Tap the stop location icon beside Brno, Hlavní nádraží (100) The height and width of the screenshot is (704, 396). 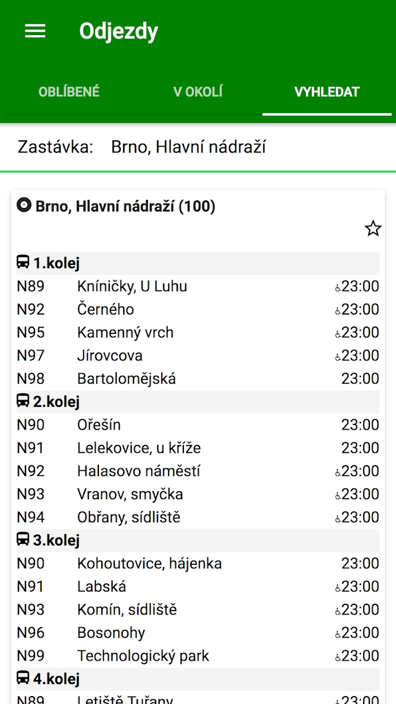24,205
